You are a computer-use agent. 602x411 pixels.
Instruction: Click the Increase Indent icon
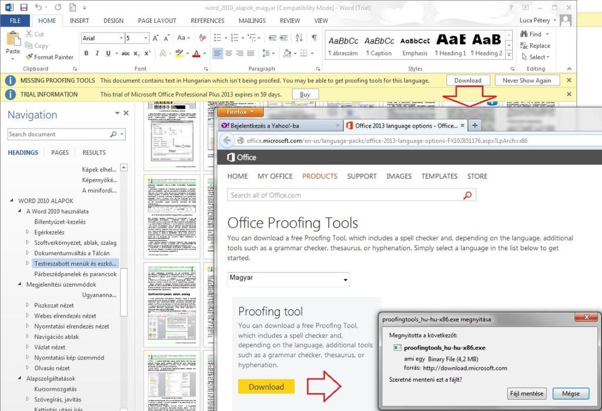[x=284, y=38]
